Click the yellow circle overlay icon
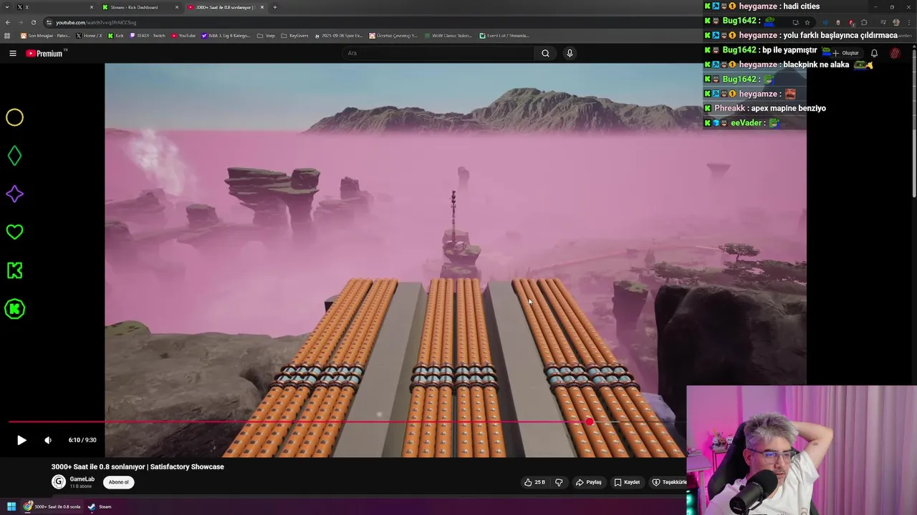This screenshot has height=515, width=917. point(14,117)
